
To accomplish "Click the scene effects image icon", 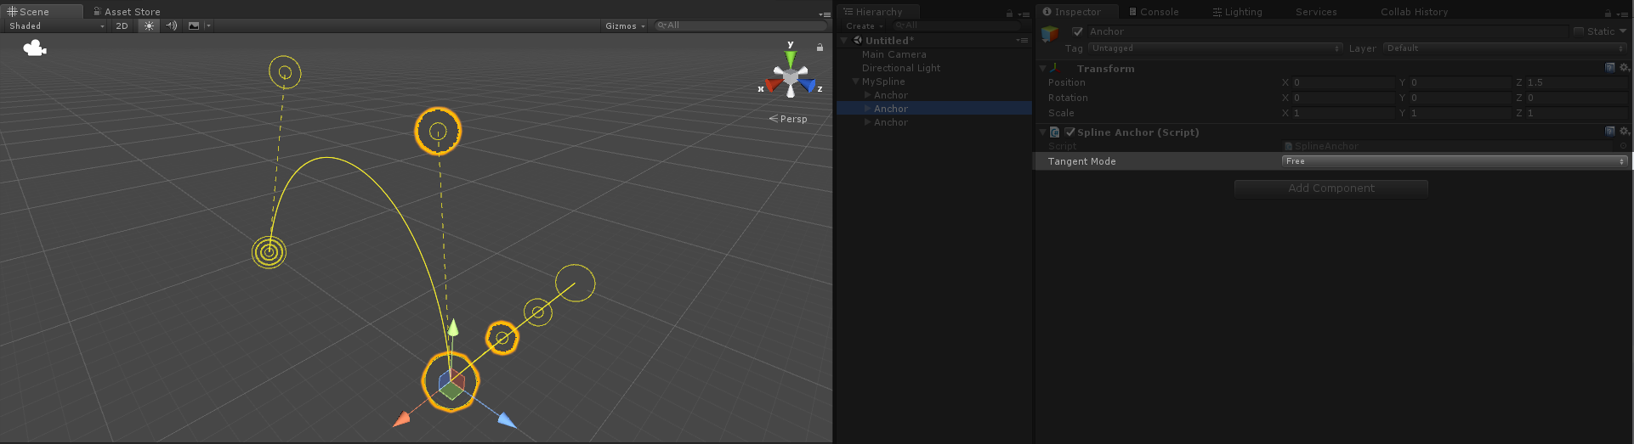I will (x=194, y=25).
